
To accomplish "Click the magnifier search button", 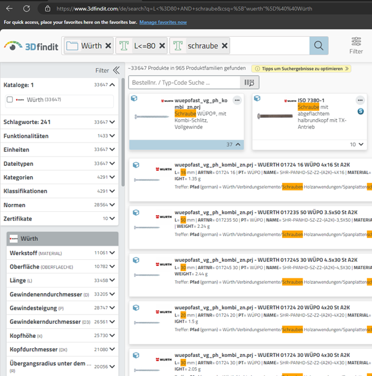I will click(319, 45).
